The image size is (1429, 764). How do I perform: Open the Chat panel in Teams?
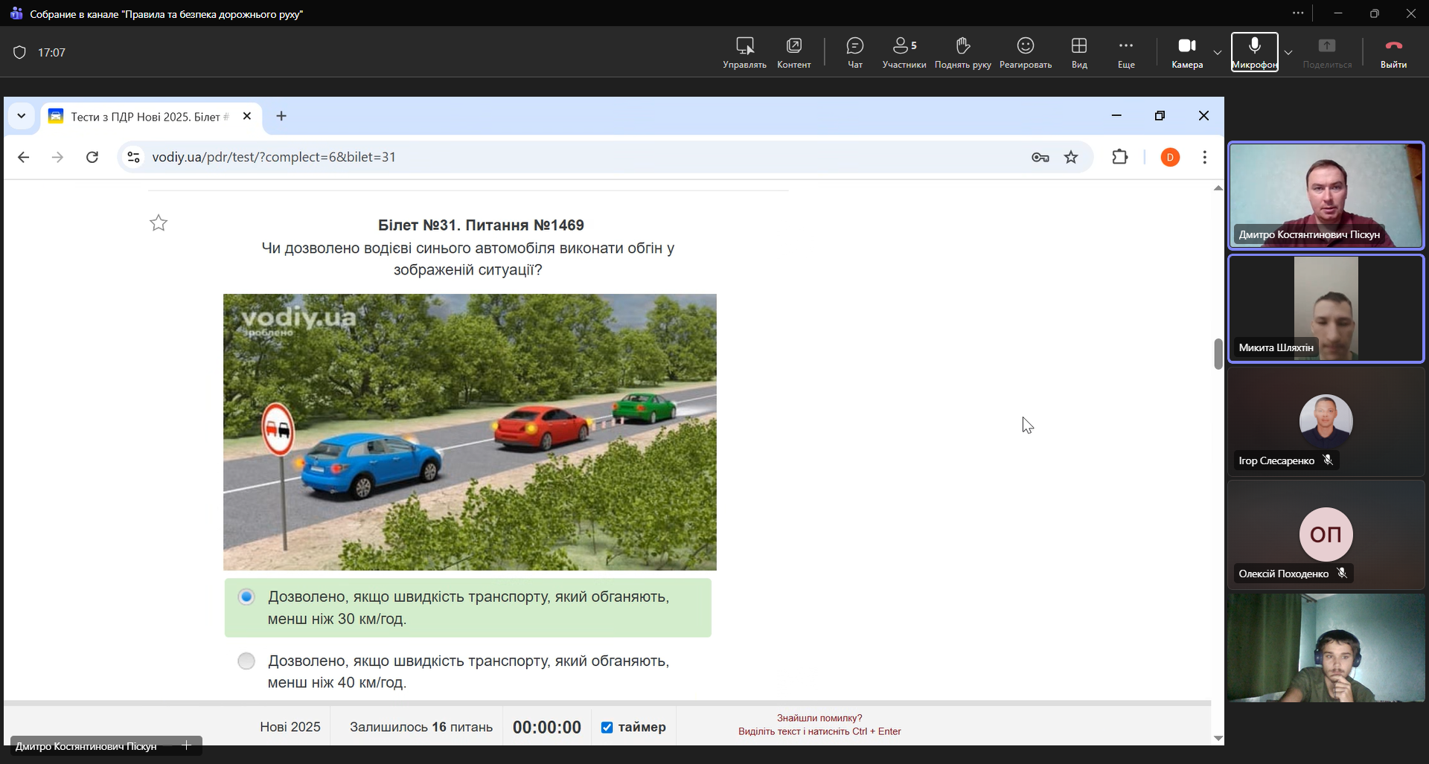pos(854,52)
